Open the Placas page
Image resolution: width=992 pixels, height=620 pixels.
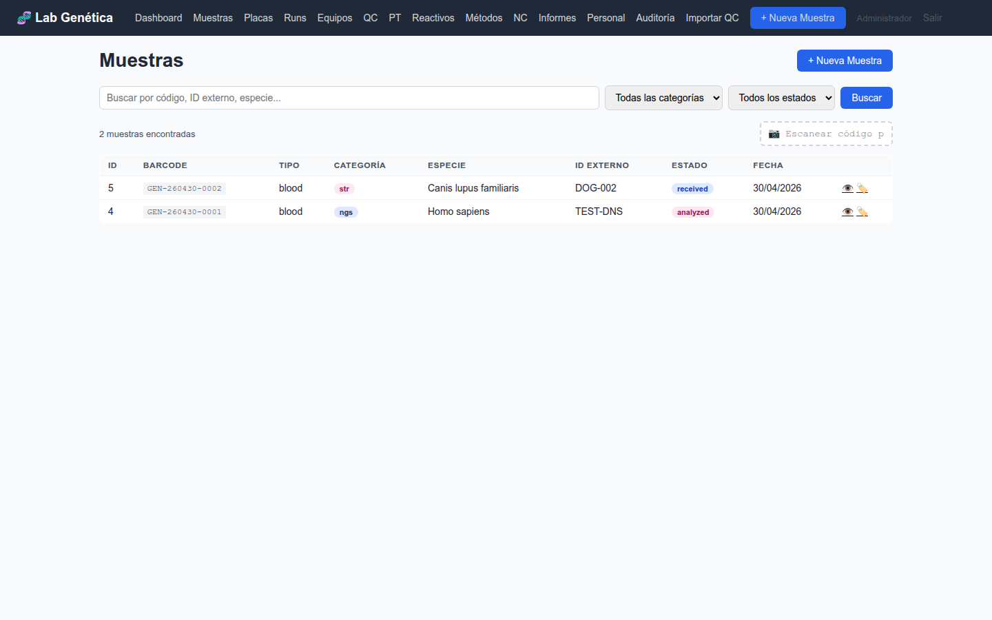point(258,18)
